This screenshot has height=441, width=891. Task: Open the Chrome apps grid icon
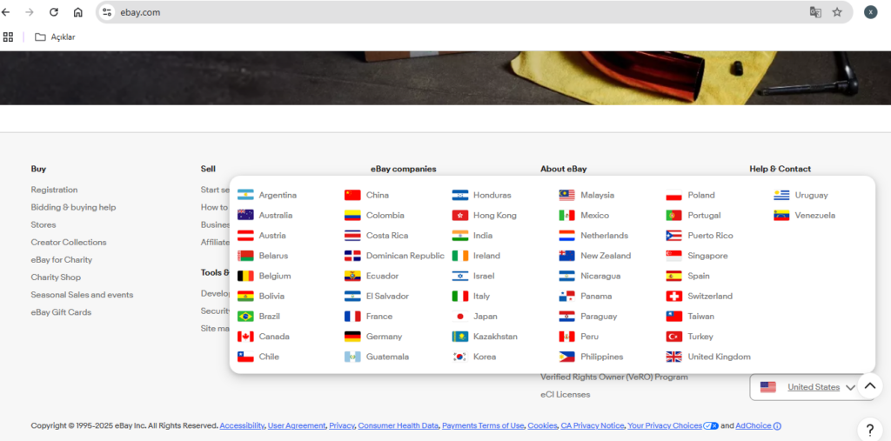pos(8,37)
